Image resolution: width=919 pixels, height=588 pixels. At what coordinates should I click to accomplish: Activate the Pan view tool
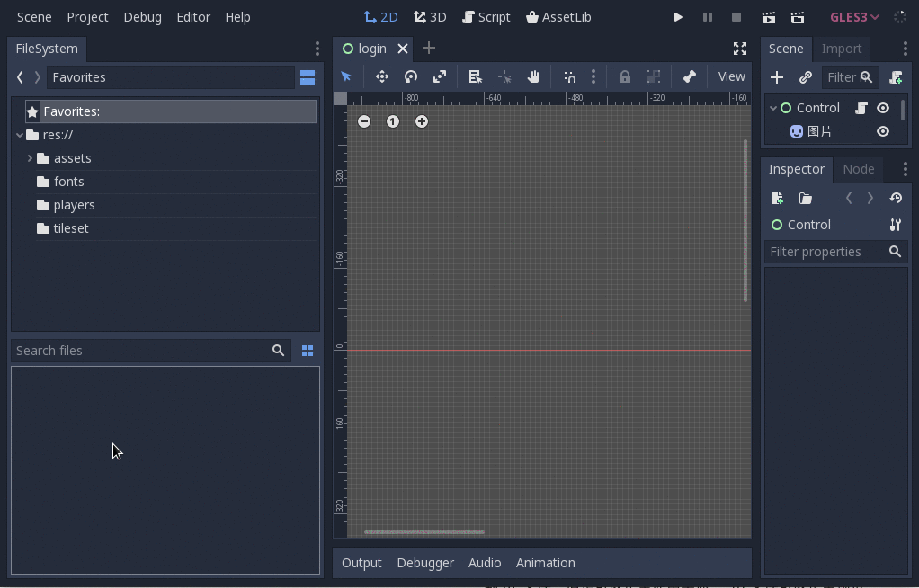pos(533,76)
